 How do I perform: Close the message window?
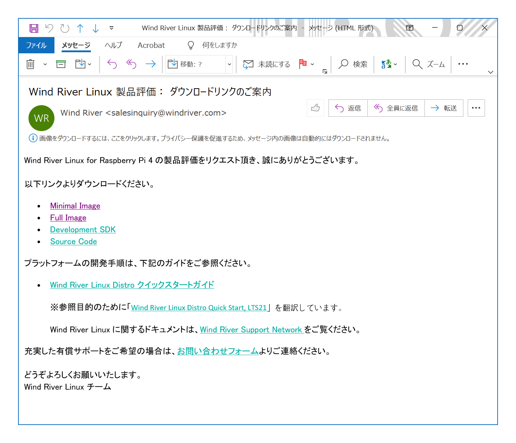coord(485,28)
